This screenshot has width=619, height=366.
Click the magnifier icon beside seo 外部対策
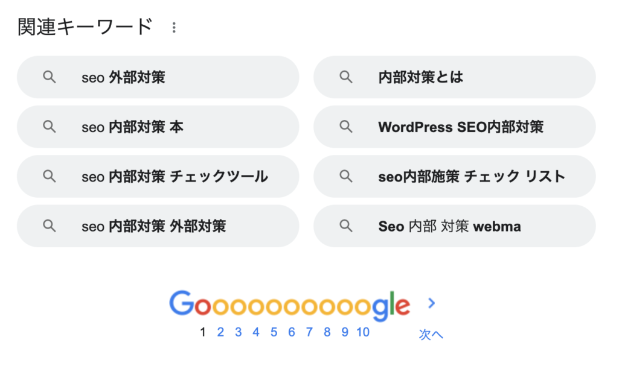pyautogui.click(x=48, y=77)
